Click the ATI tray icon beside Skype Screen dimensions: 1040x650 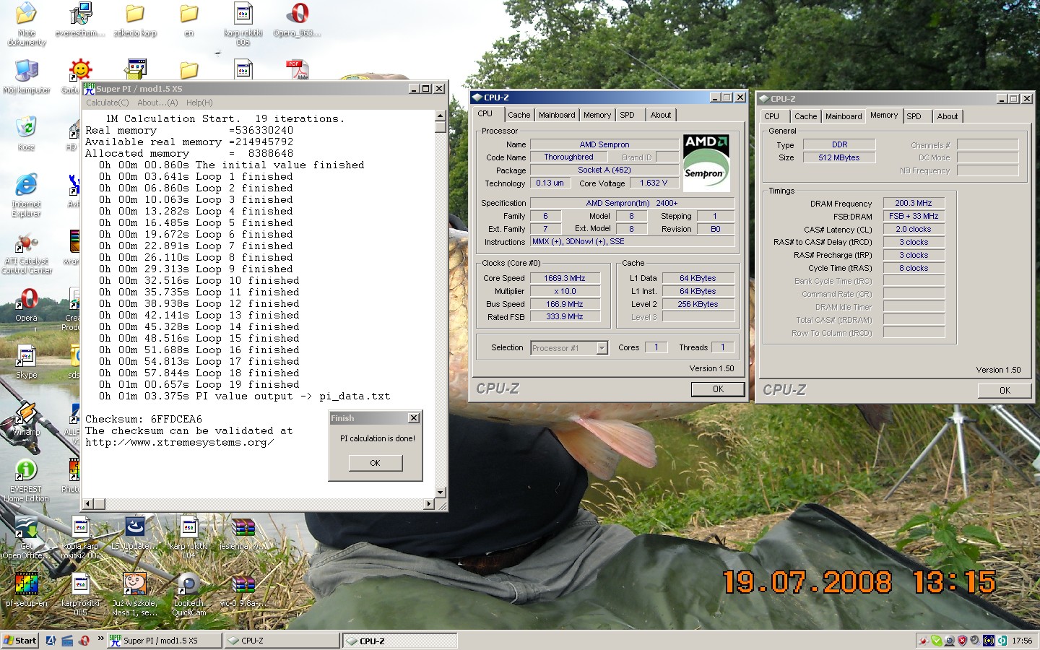tap(923, 641)
